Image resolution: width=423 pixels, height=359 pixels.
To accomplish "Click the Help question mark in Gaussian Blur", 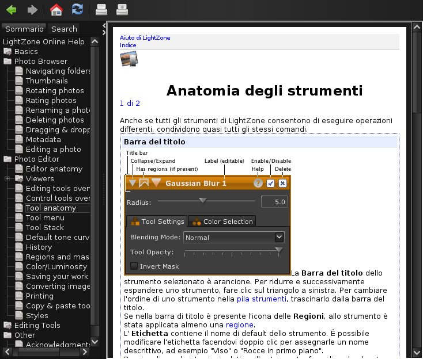I will pos(258,183).
